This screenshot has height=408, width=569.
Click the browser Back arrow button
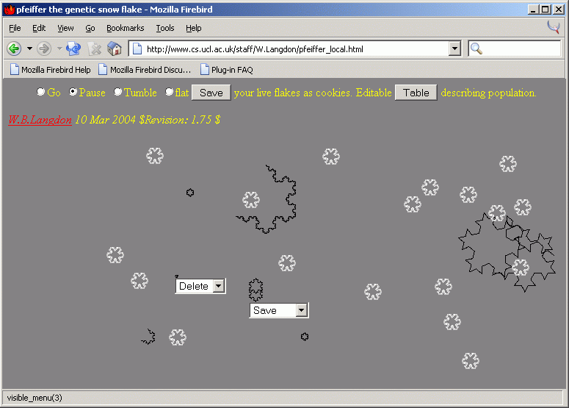[x=14, y=49]
